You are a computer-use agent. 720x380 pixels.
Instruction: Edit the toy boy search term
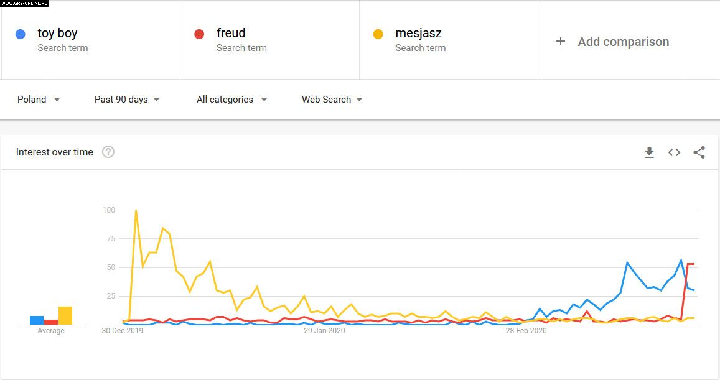tap(57, 33)
